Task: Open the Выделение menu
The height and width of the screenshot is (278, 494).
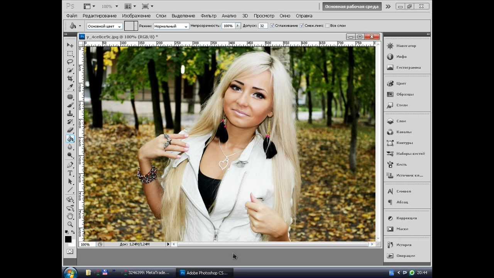Action: coord(183,16)
